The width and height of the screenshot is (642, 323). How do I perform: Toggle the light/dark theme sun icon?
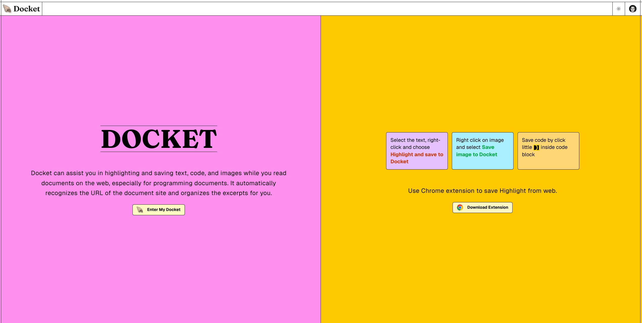pos(618,9)
